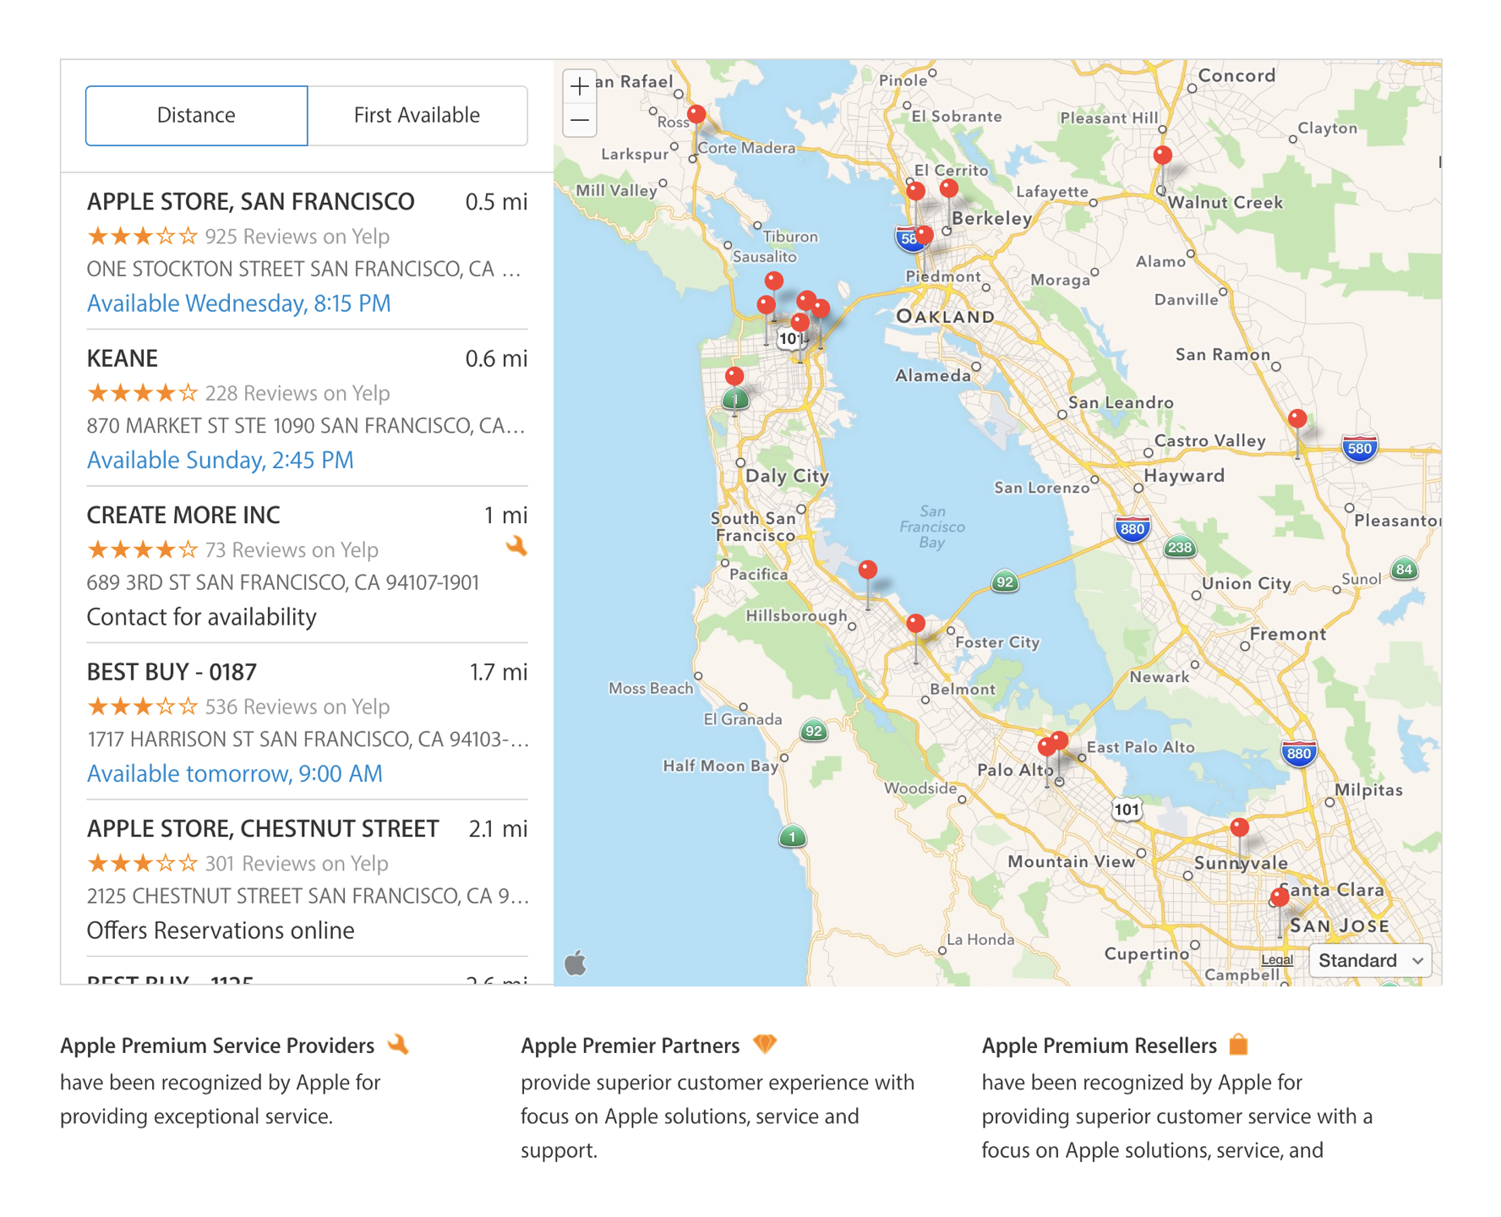Open Apple Store, Chestnut Street listing

click(263, 829)
